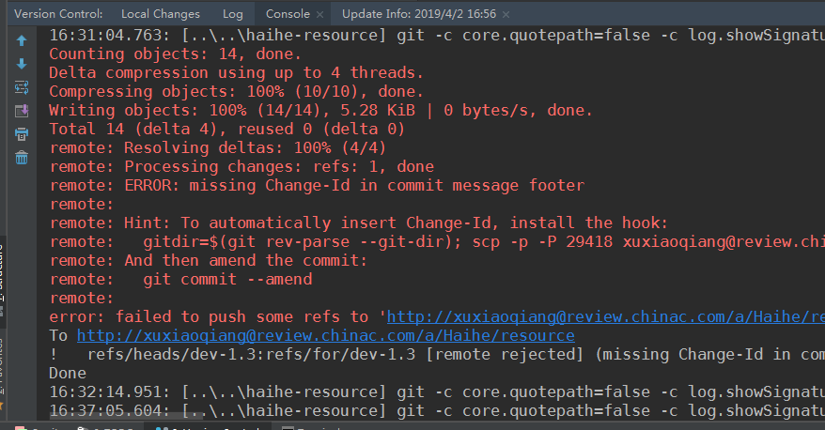This screenshot has width=825, height=430.
Task: Open the review.chinac.com Haihe/resource link
Action: tap(325, 336)
